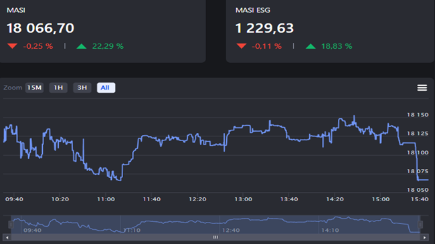
Task: Click the 18 100 y-axis label
Action: 418,152
